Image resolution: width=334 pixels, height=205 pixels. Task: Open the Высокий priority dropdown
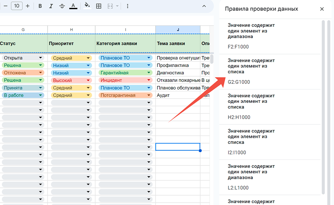coord(88,80)
